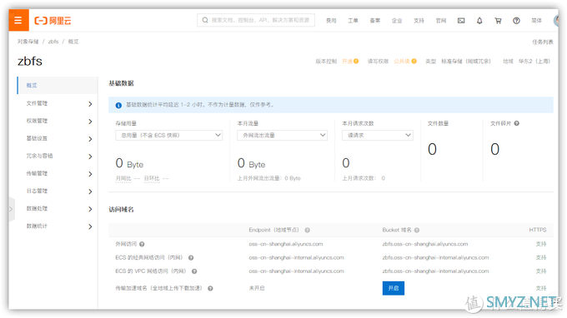567x318 pixels.
Task: Click 支持 in the 外网访问 row
Action: coord(541,245)
